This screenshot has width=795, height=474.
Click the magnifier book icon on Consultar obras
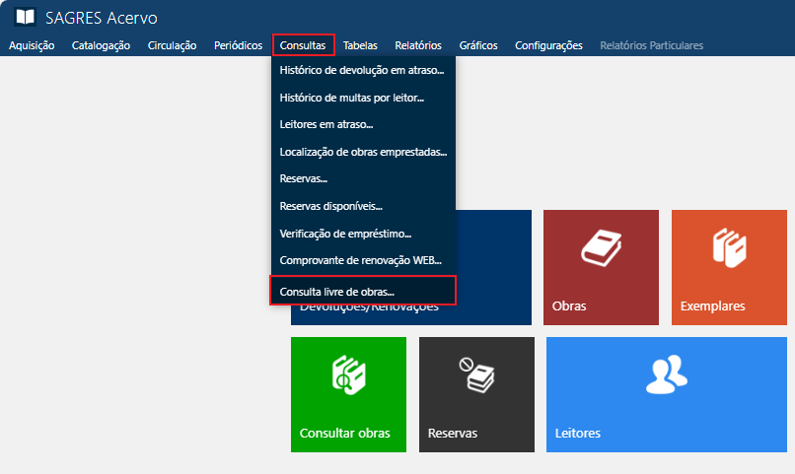pos(348,375)
